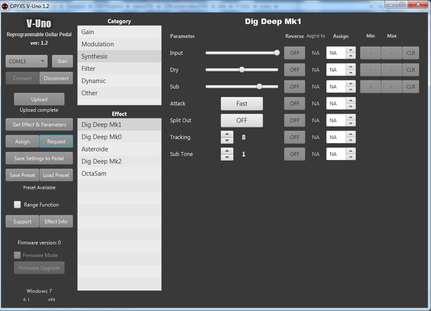Click the Assign button in the sidebar
Viewport: 431px width, 311px height.
[x=22, y=141]
